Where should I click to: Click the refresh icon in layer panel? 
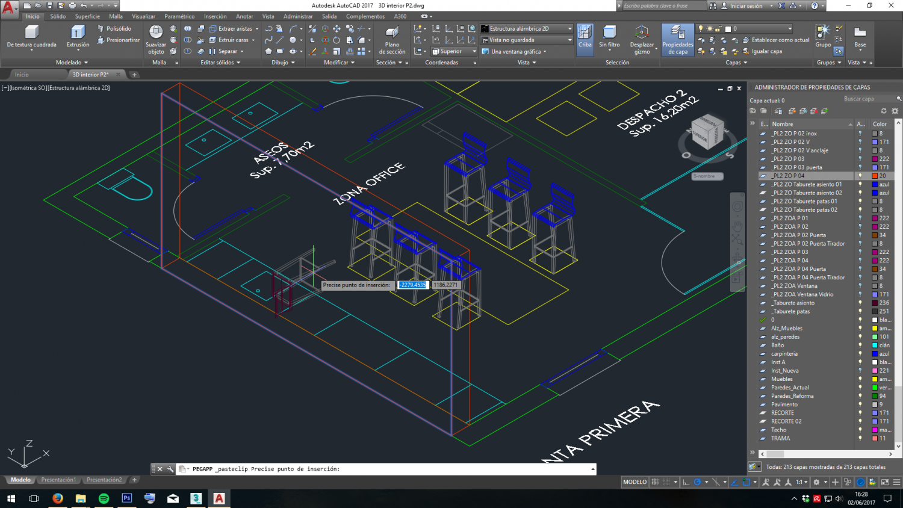point(884,111)
